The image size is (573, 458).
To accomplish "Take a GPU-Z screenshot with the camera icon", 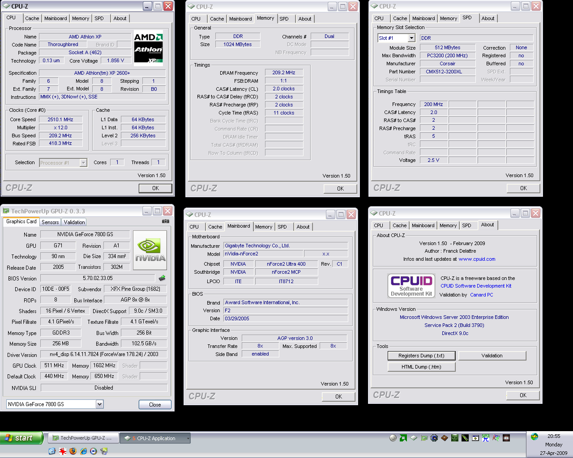I will point(166,221).
